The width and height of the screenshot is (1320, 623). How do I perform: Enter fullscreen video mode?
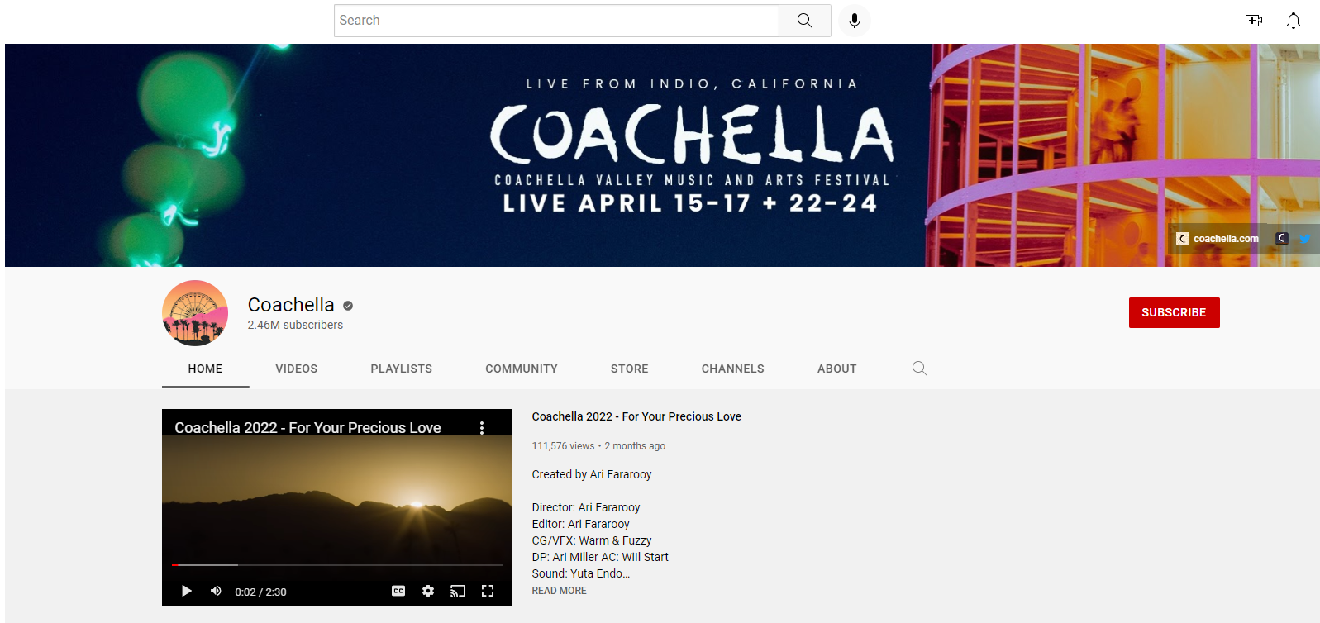click(x=488, y=591)
